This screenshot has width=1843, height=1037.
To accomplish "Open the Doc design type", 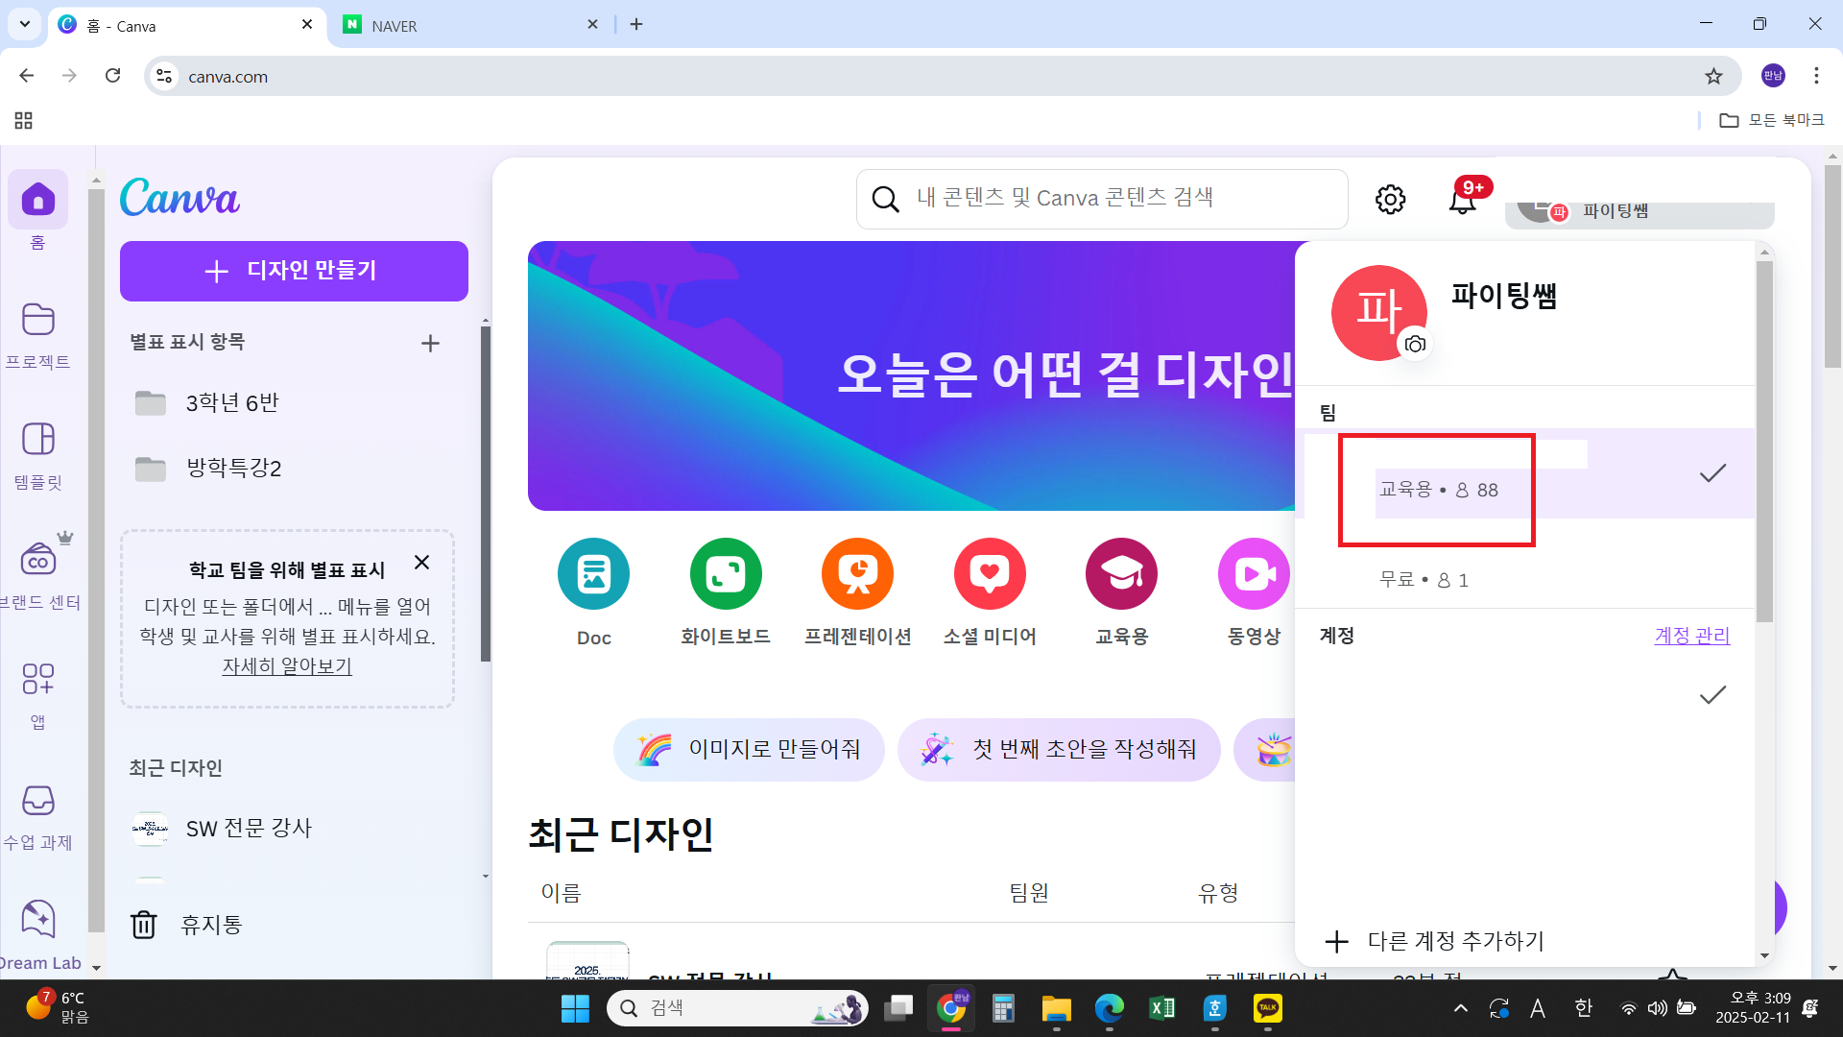I will 593,573.
